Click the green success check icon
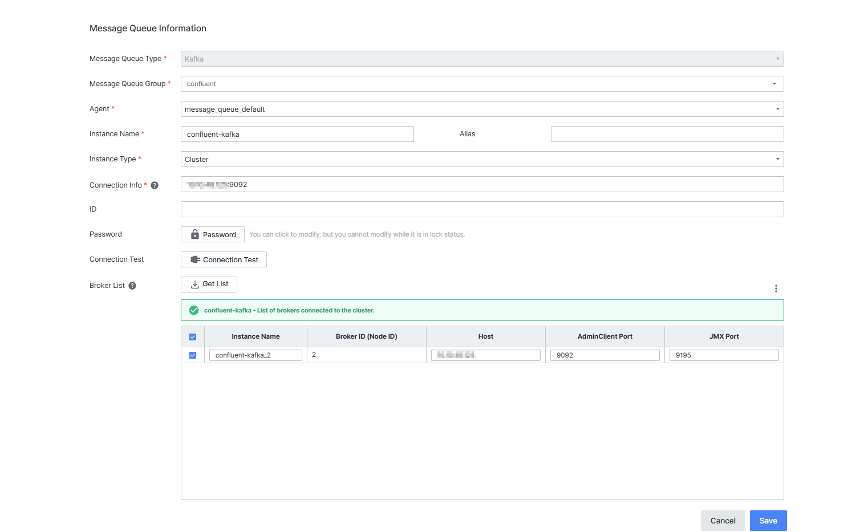860x532 pixels. tap(194, 310)
